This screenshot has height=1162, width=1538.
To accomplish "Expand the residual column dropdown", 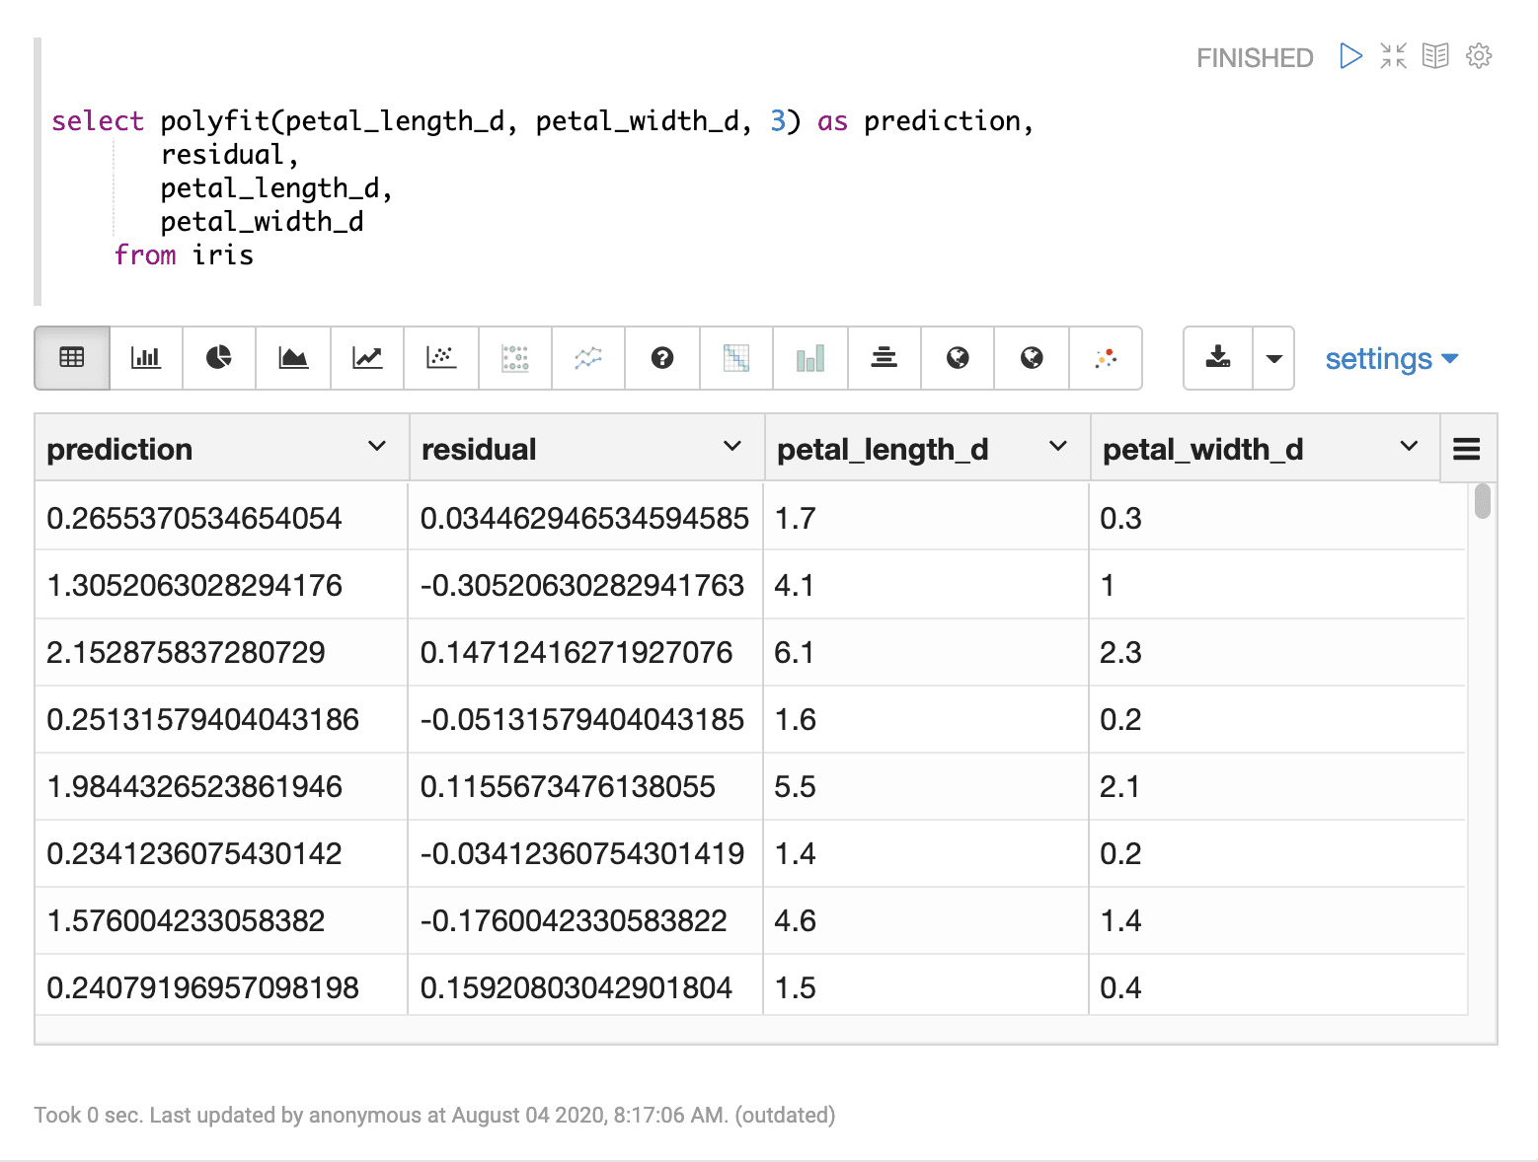I will [731, 447].
